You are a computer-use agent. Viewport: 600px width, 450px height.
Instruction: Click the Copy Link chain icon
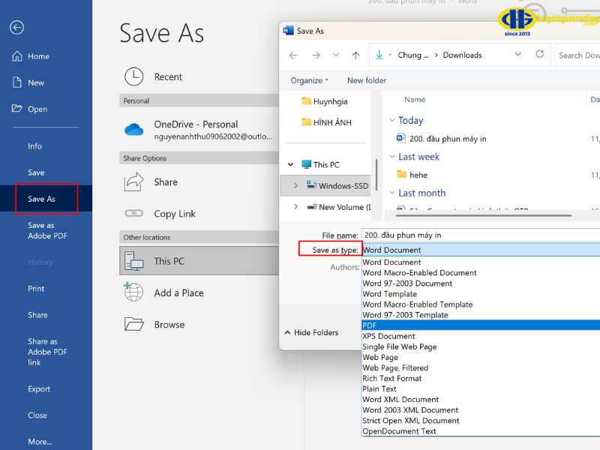point(135,213)
